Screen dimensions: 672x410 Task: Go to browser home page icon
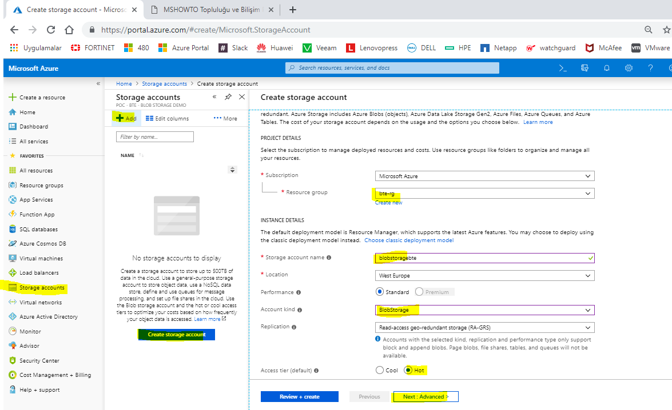coord(69,30)
